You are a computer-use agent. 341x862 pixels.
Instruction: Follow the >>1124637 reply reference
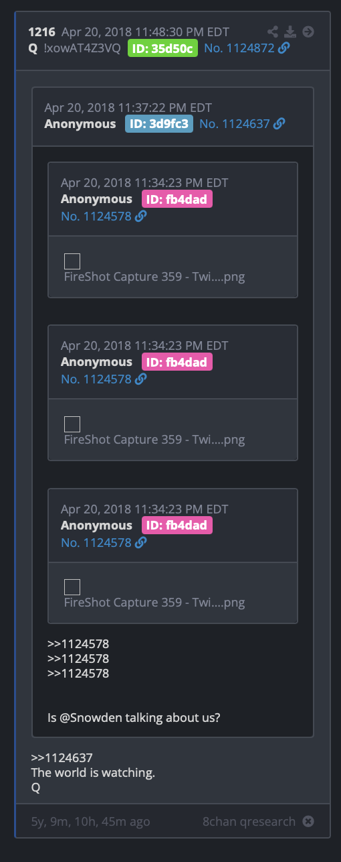pyautogui.click(x=62, y=758)
